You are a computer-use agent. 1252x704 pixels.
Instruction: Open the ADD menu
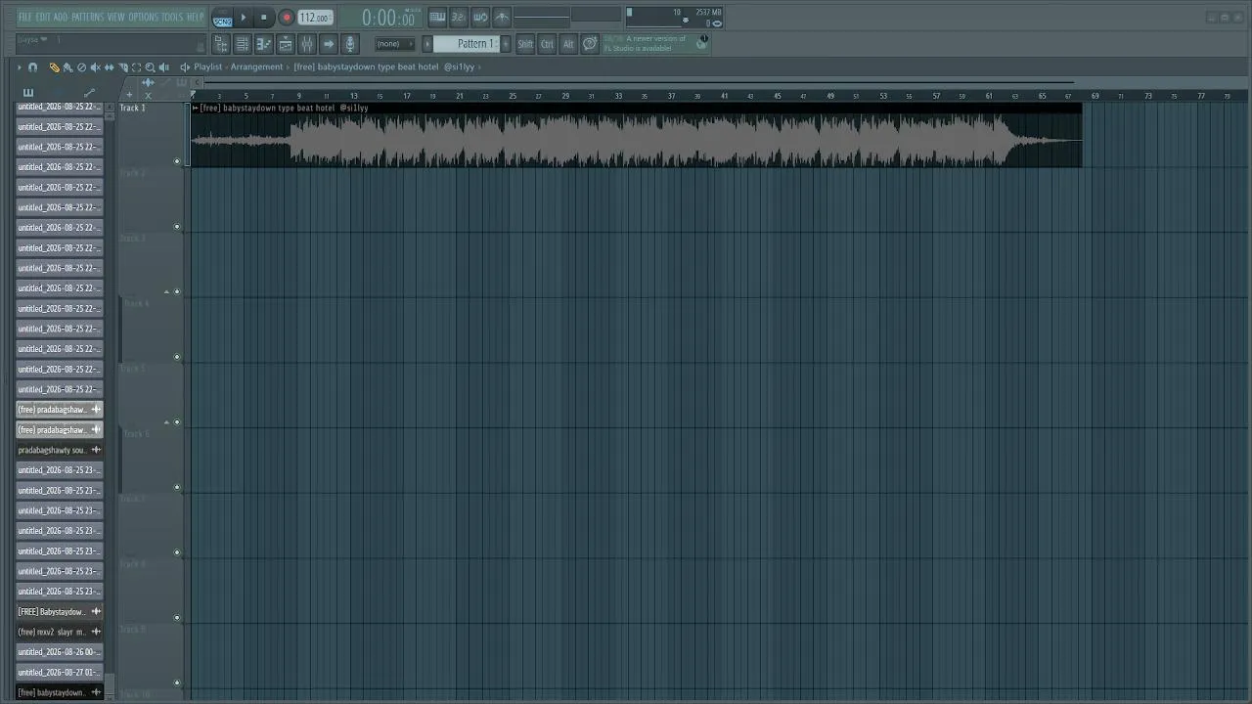pyautogui.click(x=61, y=18)
